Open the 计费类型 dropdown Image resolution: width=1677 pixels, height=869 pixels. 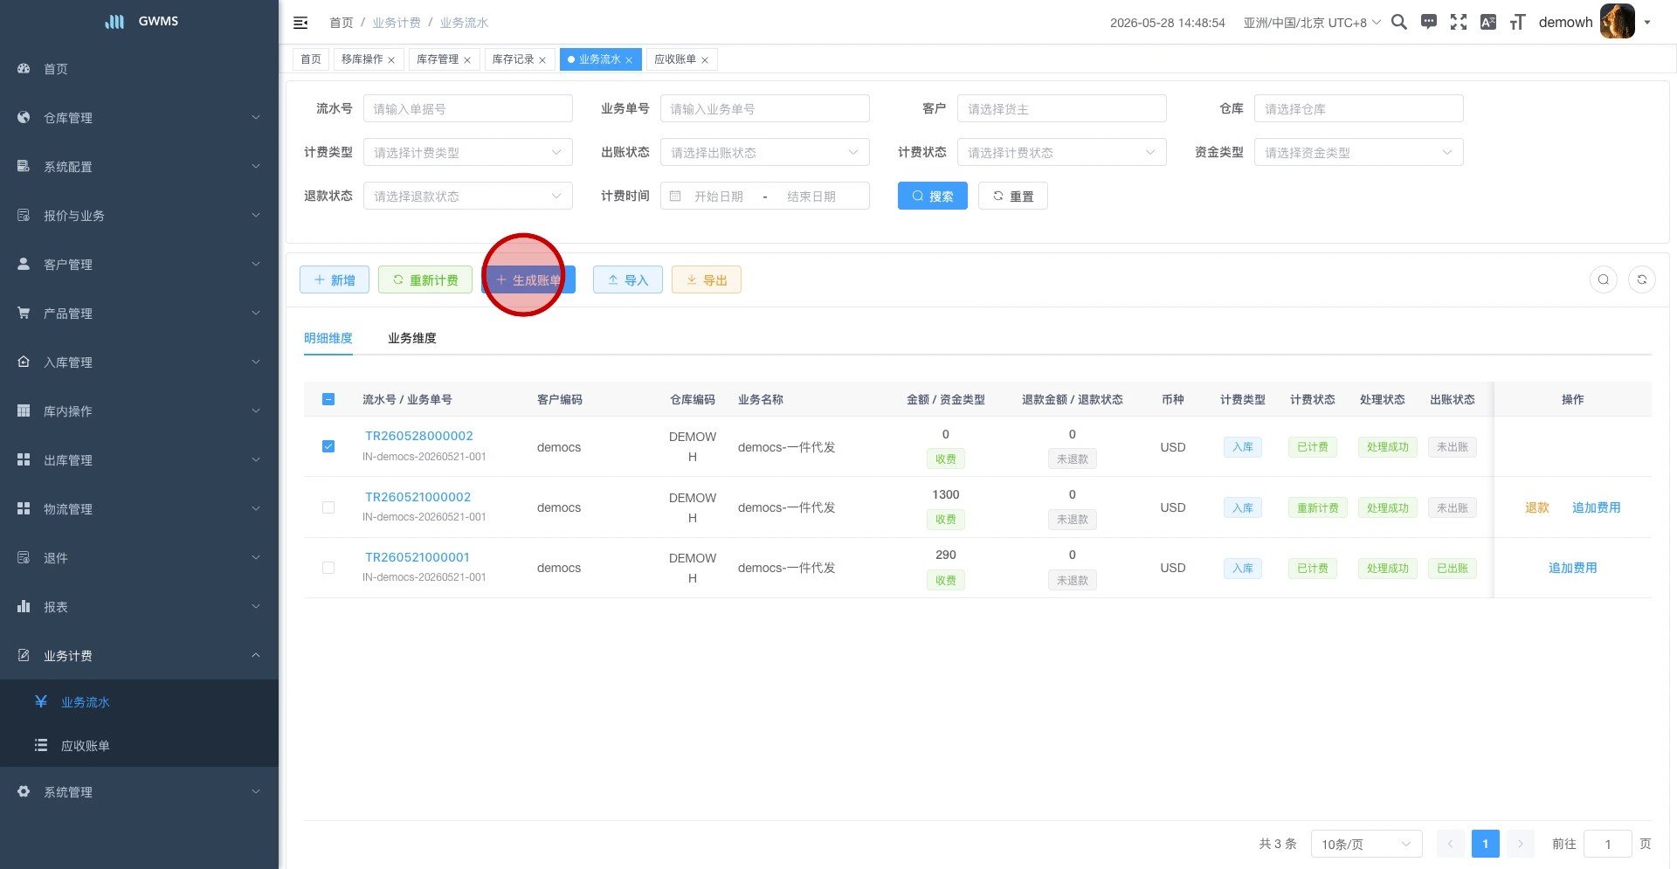(x=468, y=152)
